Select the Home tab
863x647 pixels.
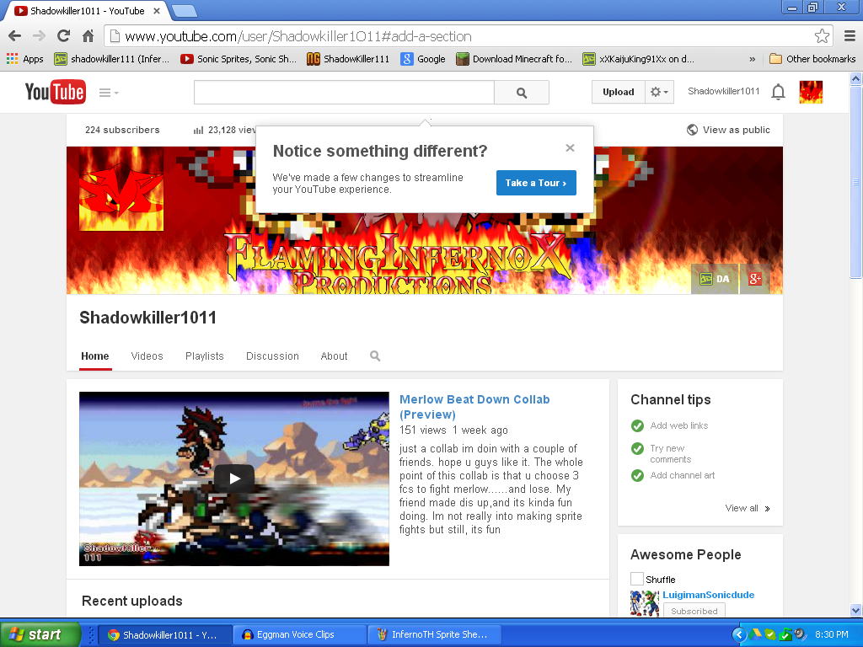coord(94,356)
